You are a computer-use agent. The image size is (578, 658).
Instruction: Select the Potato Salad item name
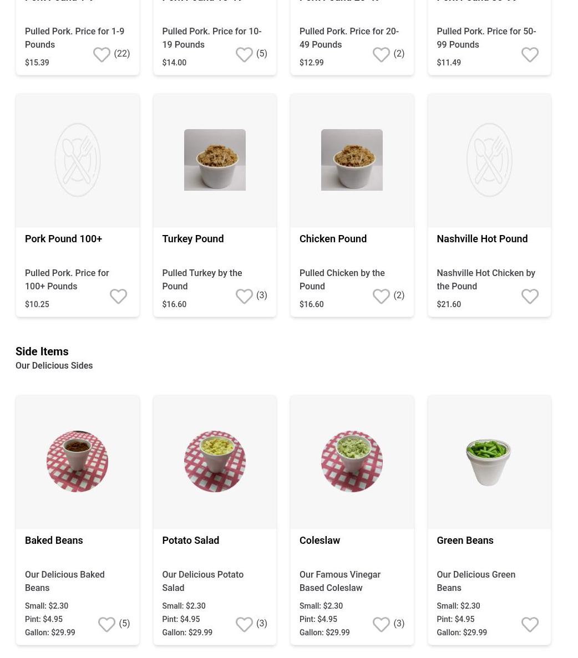pos(190,540)
